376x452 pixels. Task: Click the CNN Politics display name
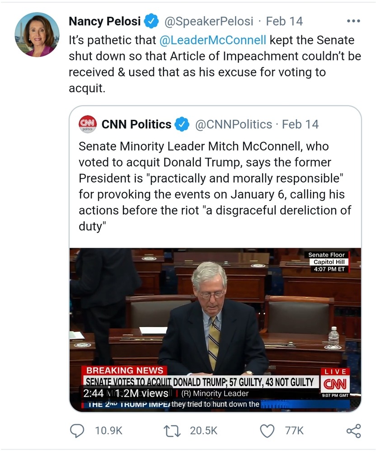136,124
